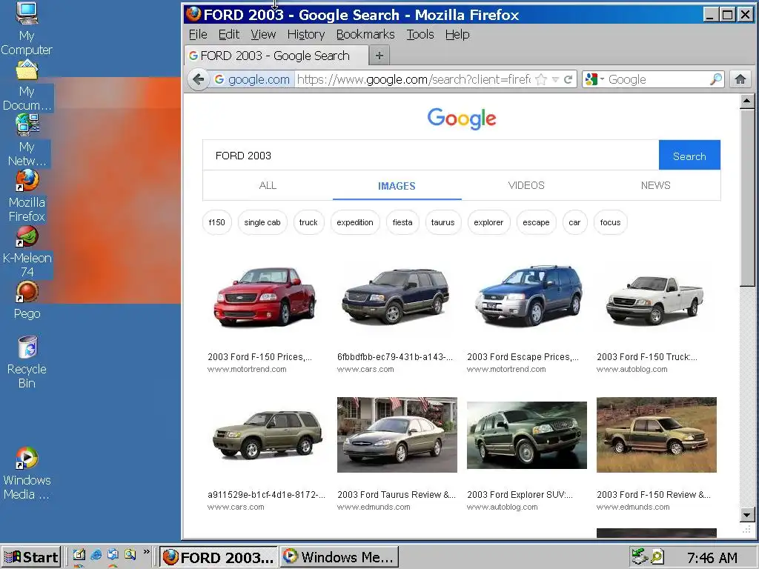Viewport: 759px width, 569px height.
Task: Open new tab with plus button
Action: [379, 56]
